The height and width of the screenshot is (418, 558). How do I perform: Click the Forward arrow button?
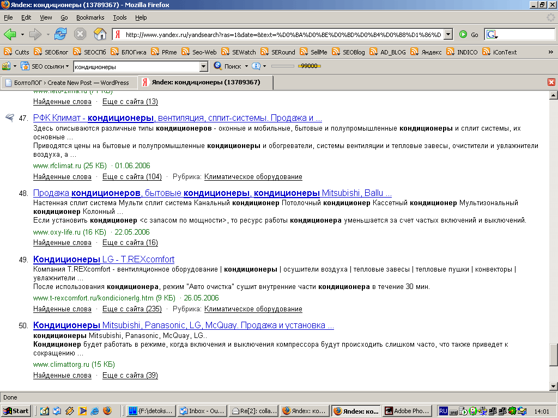click(x=35, y=34)
